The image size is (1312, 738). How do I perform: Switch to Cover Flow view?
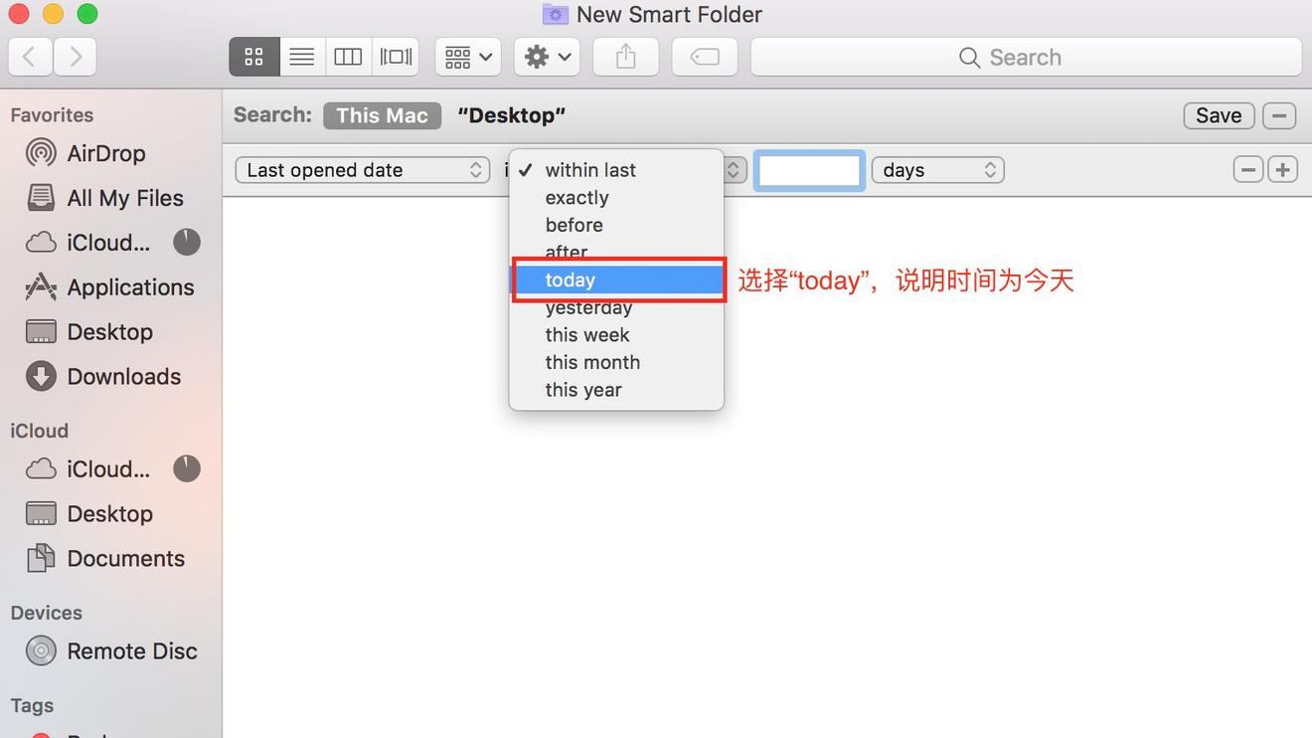[x=395, y=56]
